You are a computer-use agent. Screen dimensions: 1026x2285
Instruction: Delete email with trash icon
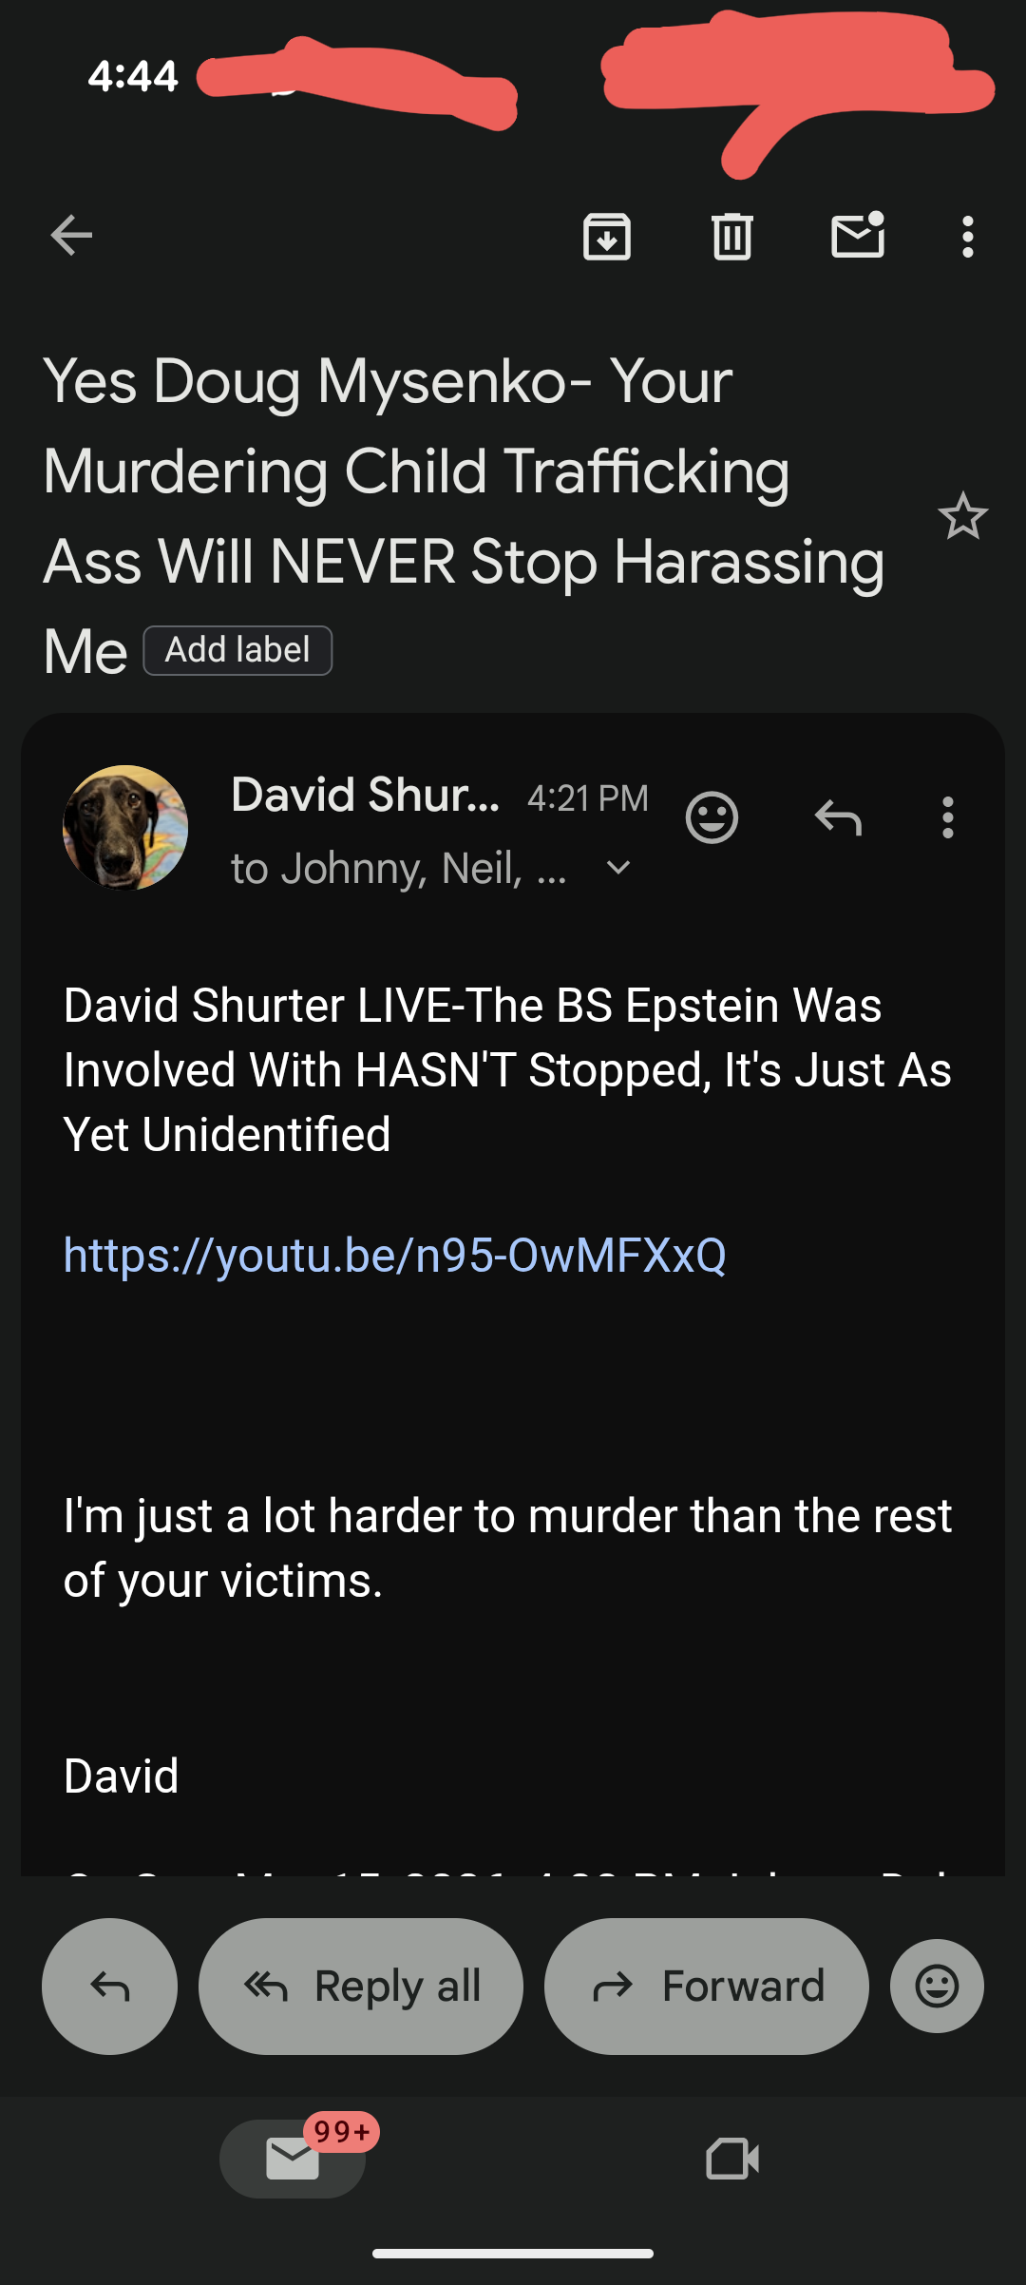pyautogui.click(x=732, y=237)
